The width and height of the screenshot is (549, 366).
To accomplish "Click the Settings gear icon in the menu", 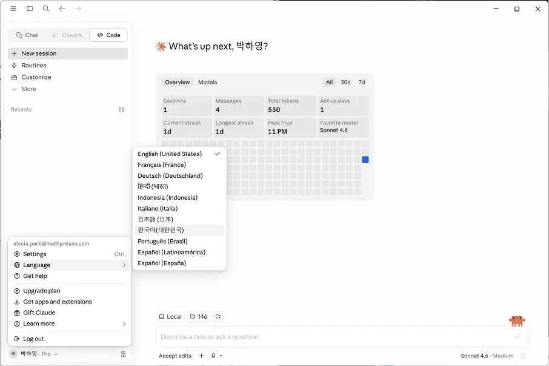I will click(x=17, y=254).
